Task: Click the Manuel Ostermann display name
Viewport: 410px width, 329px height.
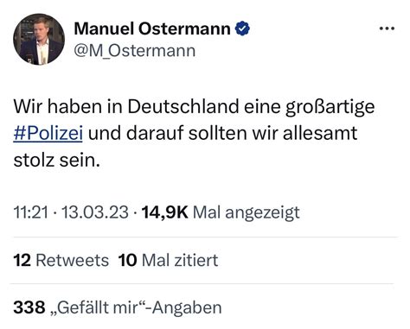Action: tap(152, 28)
